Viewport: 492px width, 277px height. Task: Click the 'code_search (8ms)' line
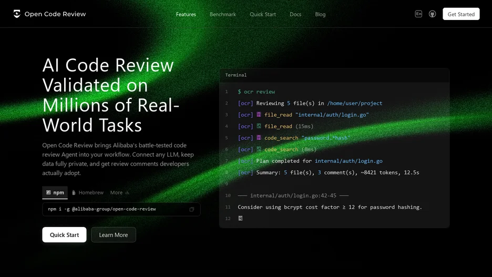coord(278,149)
